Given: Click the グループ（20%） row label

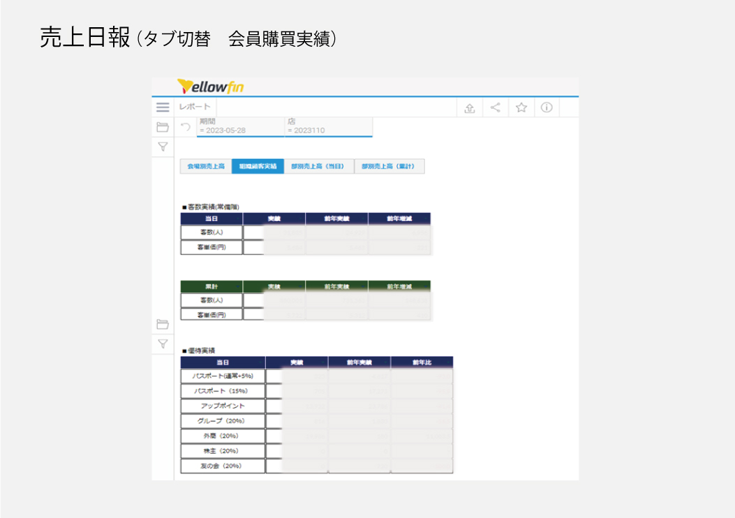Looking at the screenshot, I should pos(223,421).
